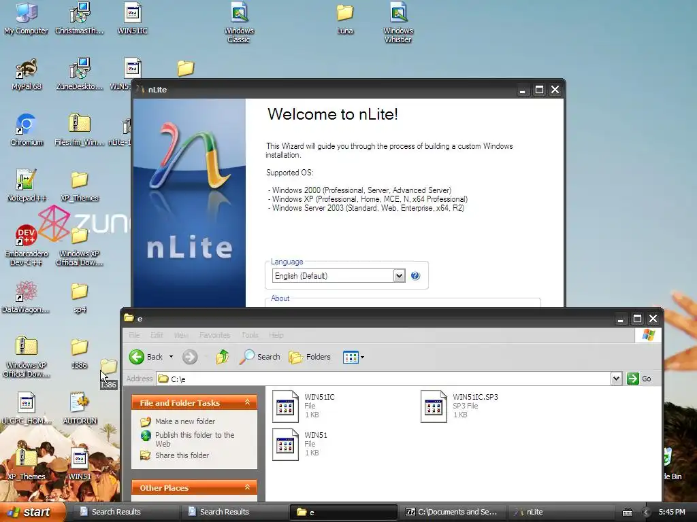
Task: Open ZuneDeskto... installer icon
Action: coord(80,73)
